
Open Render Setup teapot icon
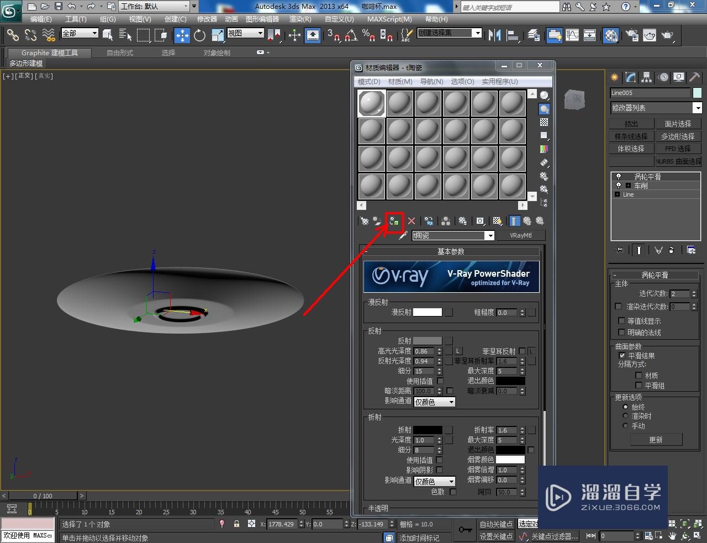[632, 35]
